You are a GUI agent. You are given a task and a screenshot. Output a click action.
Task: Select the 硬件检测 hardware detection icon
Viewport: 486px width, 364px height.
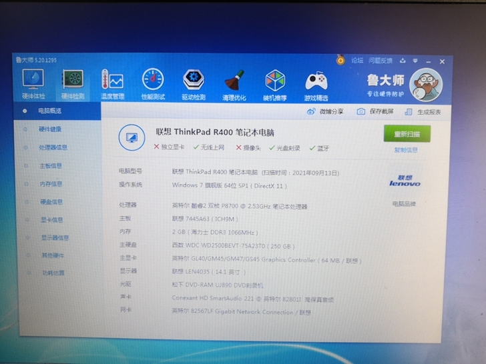73,84
